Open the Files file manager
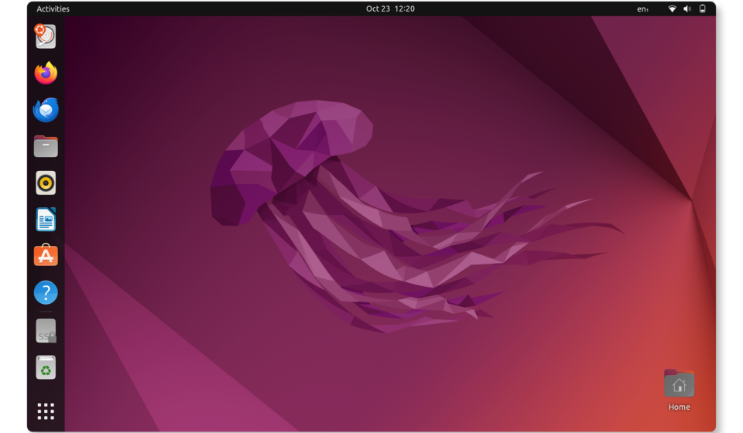Image resolution: width=743 pixels, height=433 pixels. pos(46,146)
